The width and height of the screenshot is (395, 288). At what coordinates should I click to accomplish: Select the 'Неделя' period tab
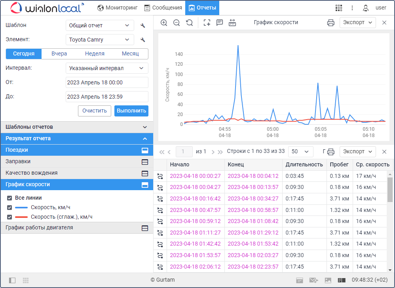tap(95, 54)
